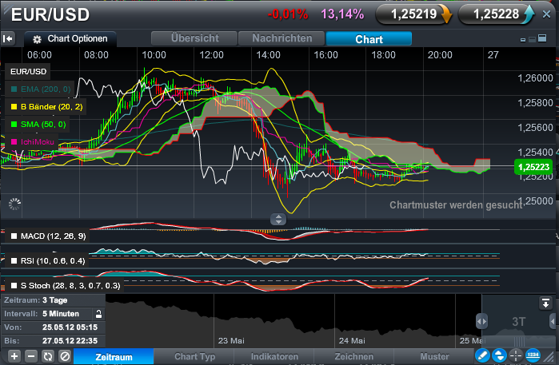Click the current price marker 1,25223
Viewport: 559px width, 365px height.
tap(533, 167)
